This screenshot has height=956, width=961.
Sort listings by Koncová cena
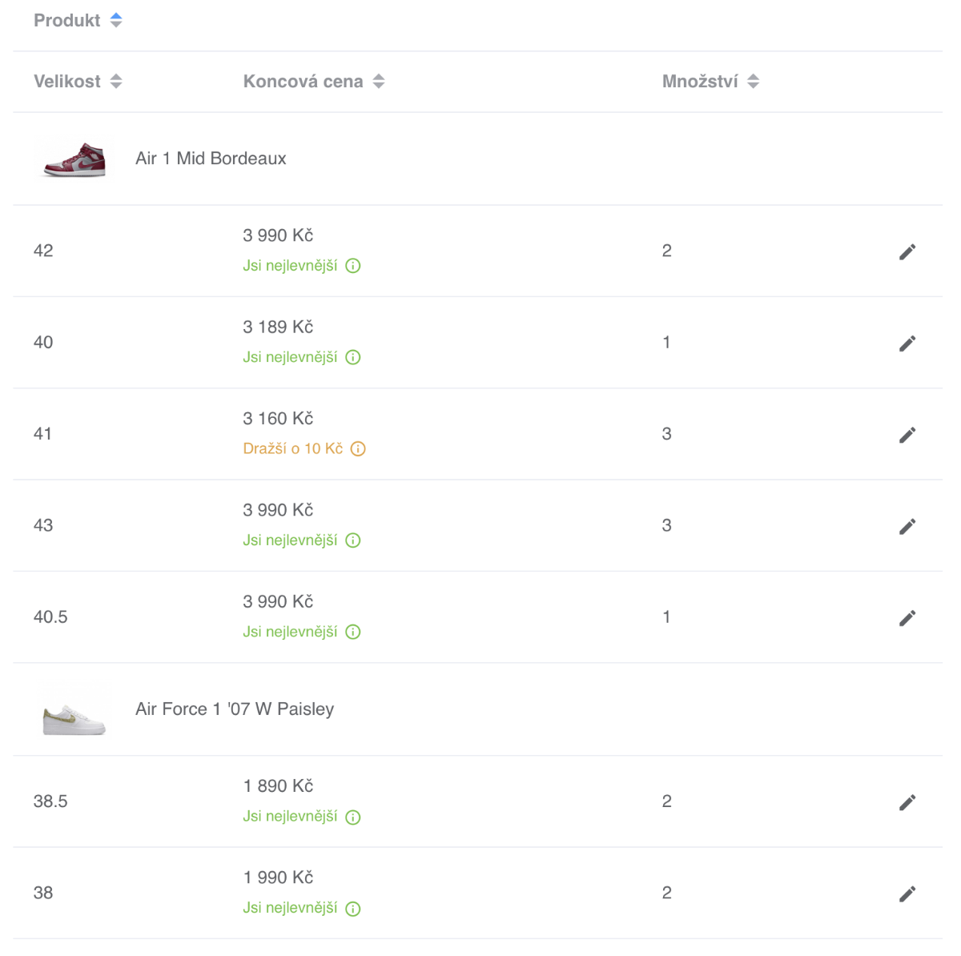point(314,81)
